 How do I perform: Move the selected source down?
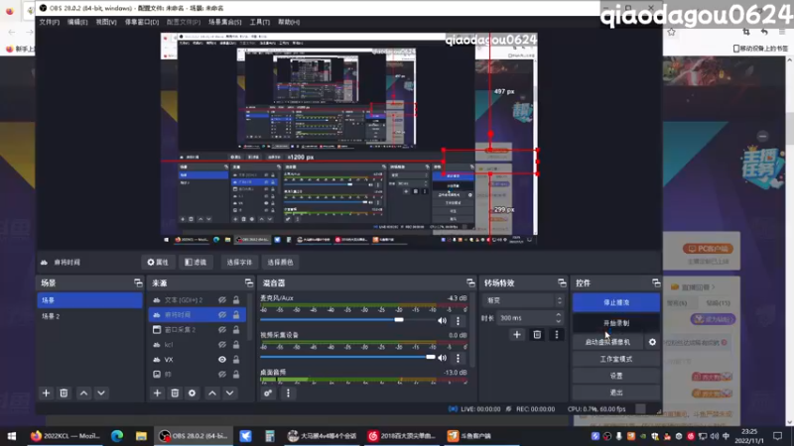click(x=230, y=392)
